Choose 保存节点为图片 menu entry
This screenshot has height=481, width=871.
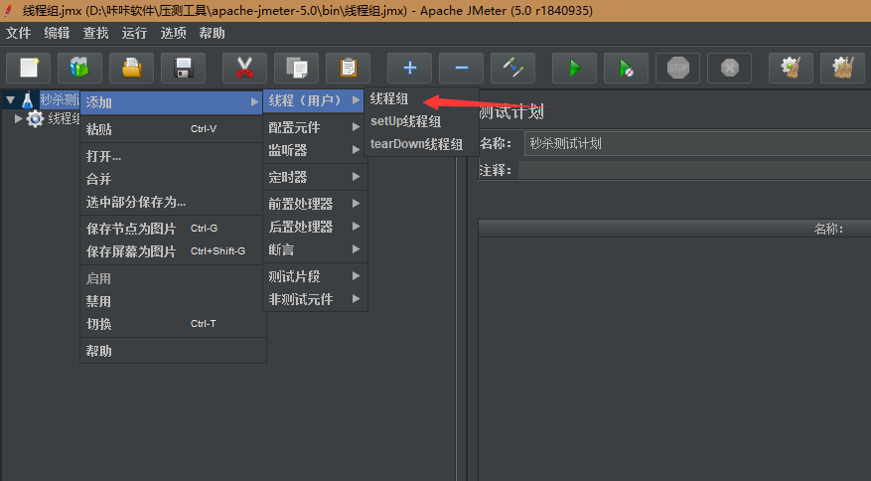tap(172, 229)
